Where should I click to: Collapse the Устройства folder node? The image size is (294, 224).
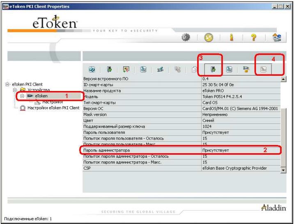(x=15, y=90)
